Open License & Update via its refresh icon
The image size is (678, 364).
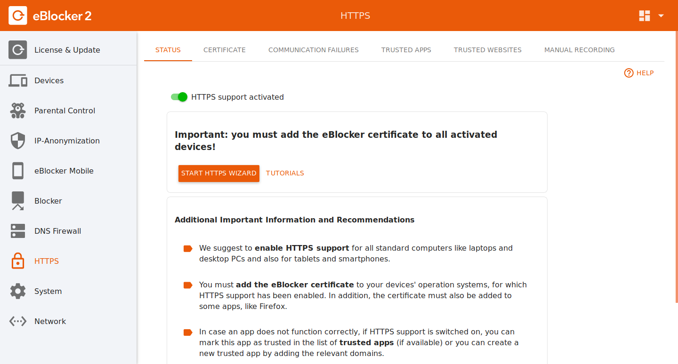point(18,50)
